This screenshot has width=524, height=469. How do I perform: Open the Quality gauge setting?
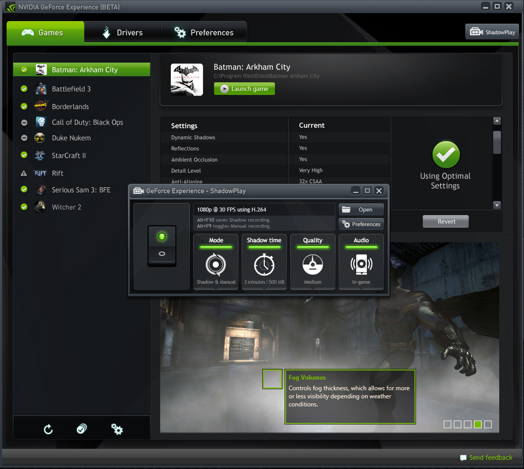point(312,262)
